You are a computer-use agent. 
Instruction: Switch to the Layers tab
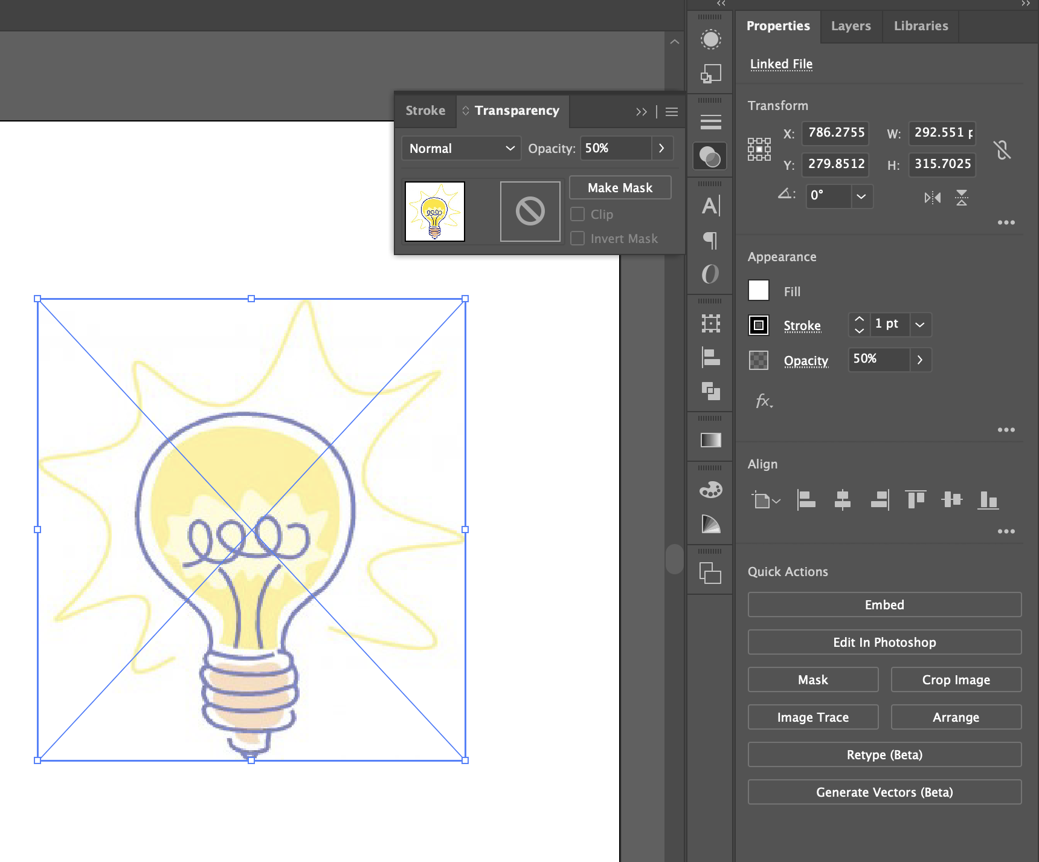851,26
